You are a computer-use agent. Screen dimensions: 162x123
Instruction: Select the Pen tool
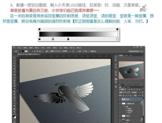click(x=14, y=97)
